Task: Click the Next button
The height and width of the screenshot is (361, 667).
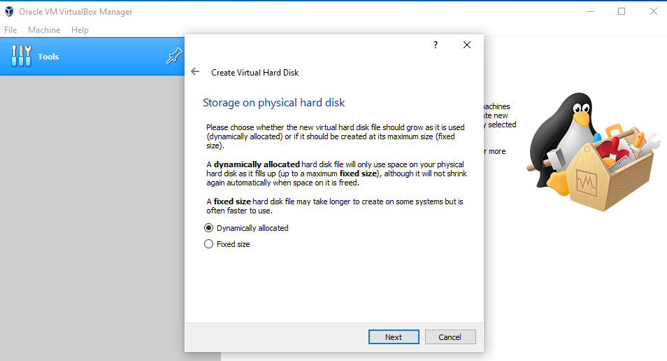Action: (x=394, y=337)
